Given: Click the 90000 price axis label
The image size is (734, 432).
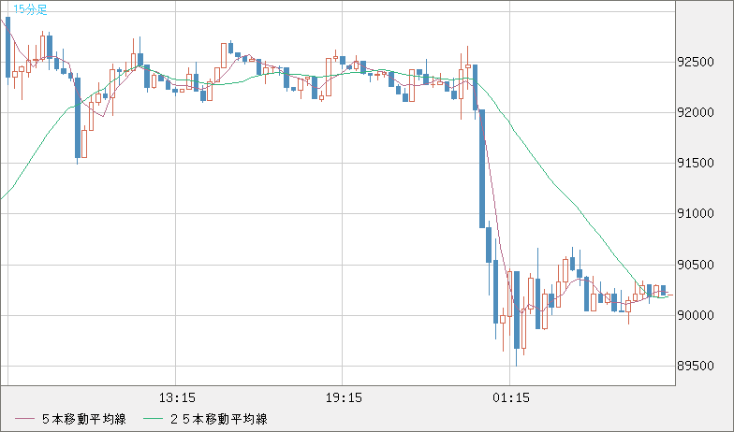Looking at the screenshot, I should pyautogui.click(x=695, y=315).
